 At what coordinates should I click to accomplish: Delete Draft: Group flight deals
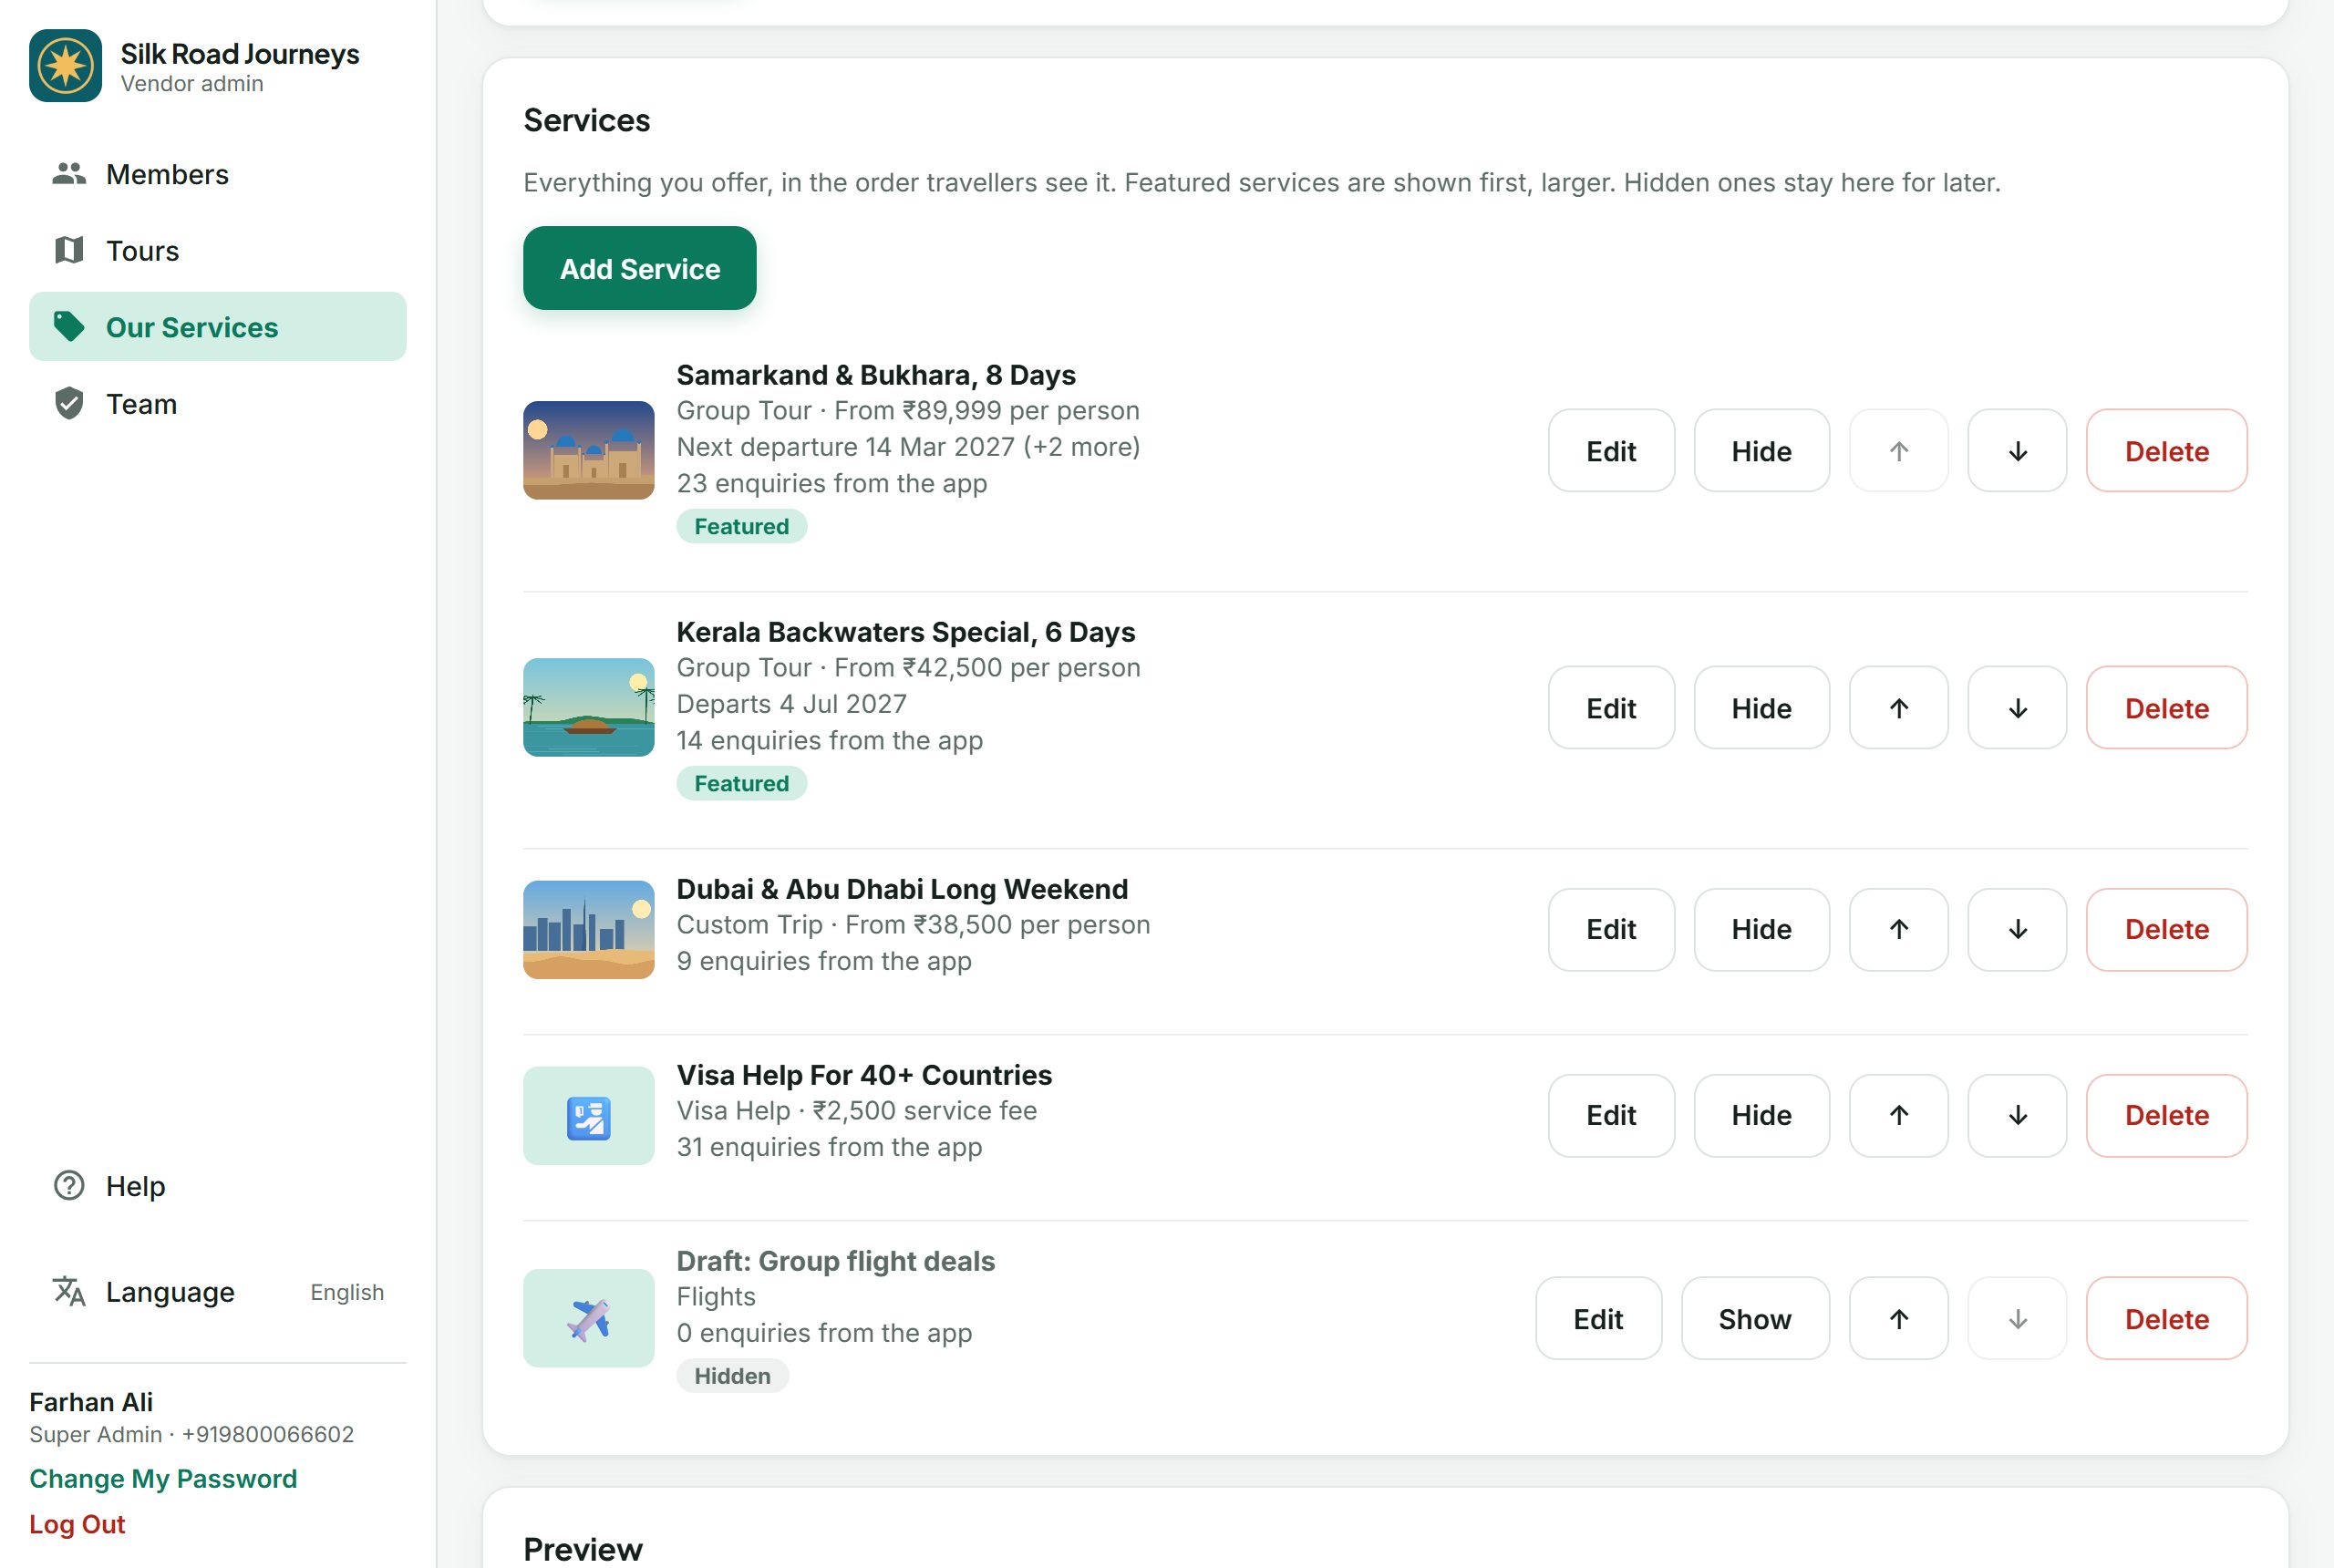click(2166, 1318)
